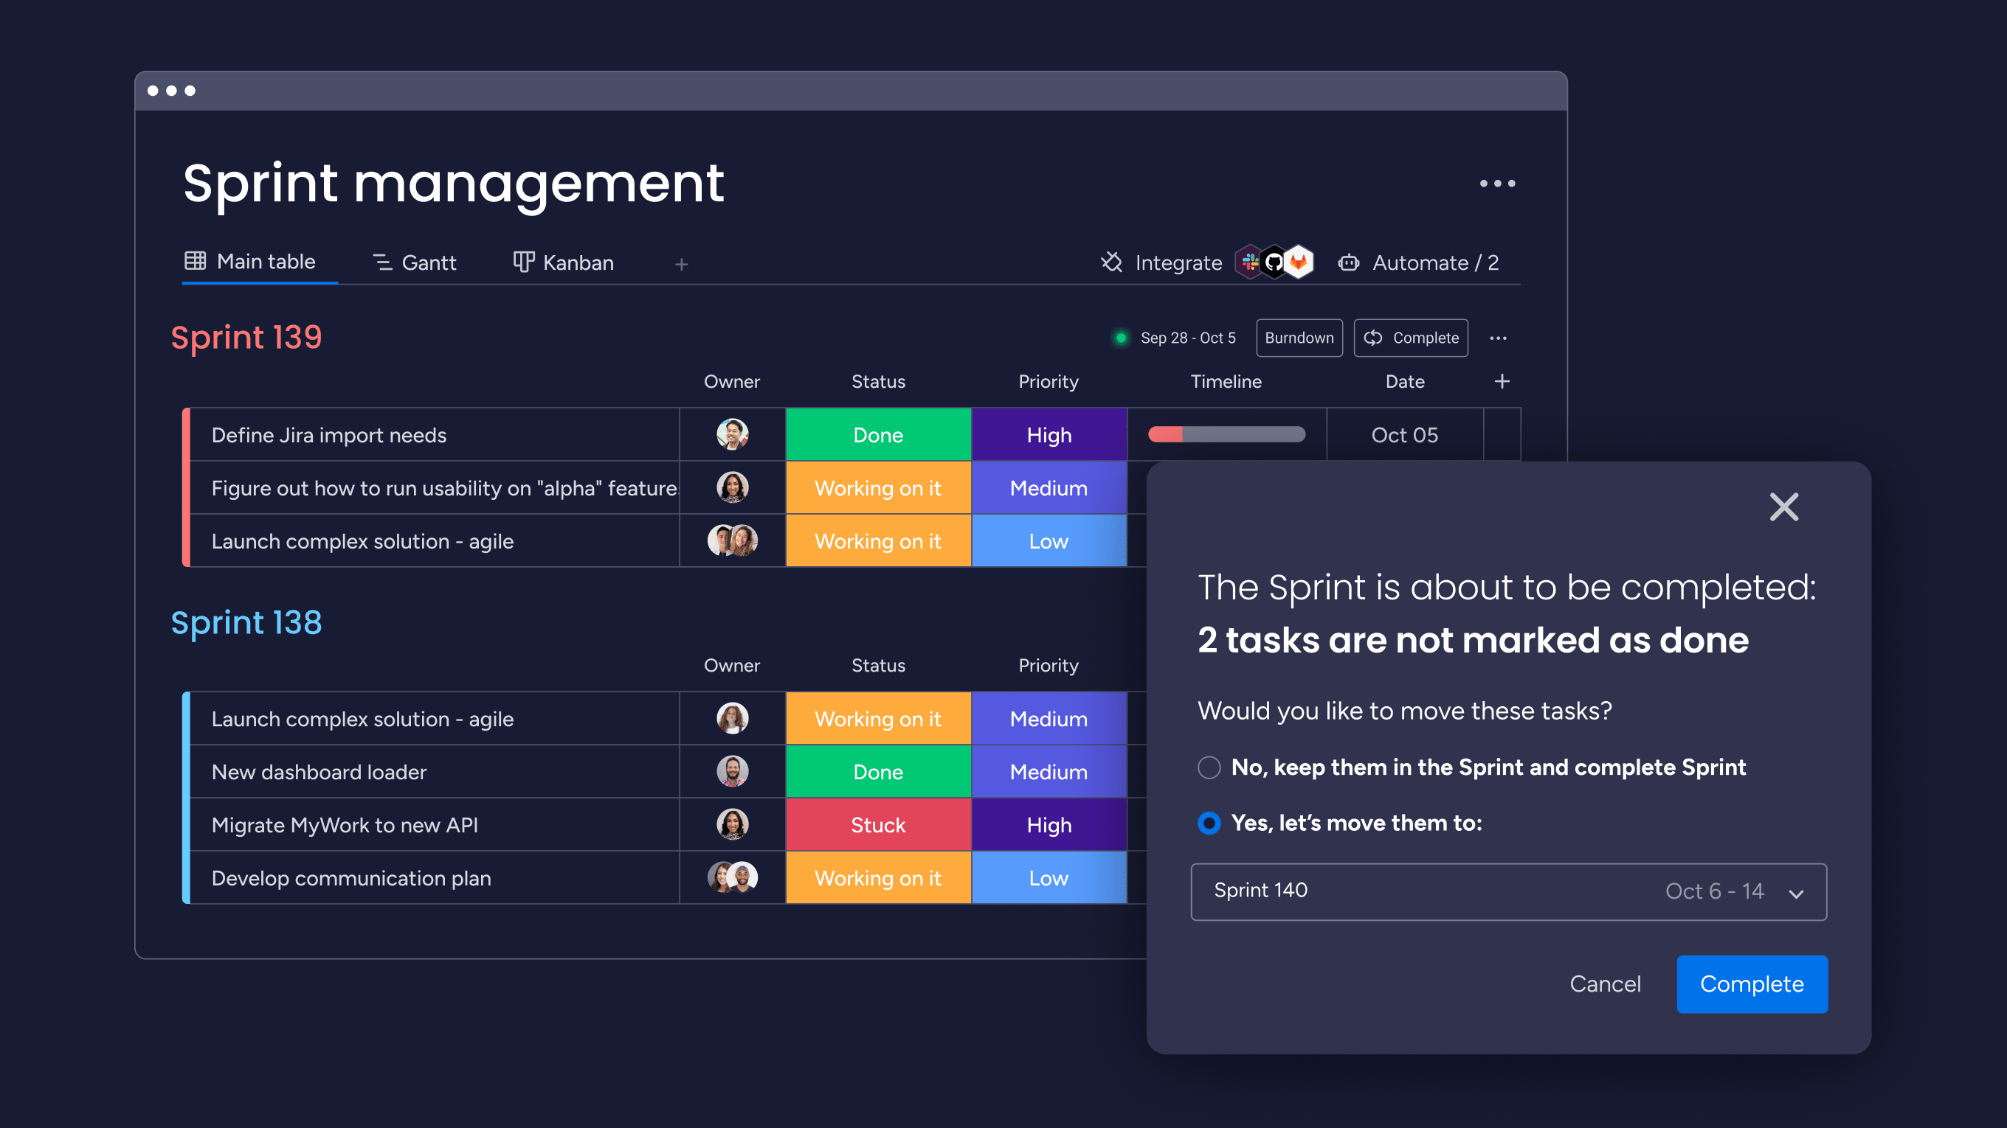This screenshot has height=1128, width=2007.
Task: Expand the add new view plus tab
Action: pos(681,263)
